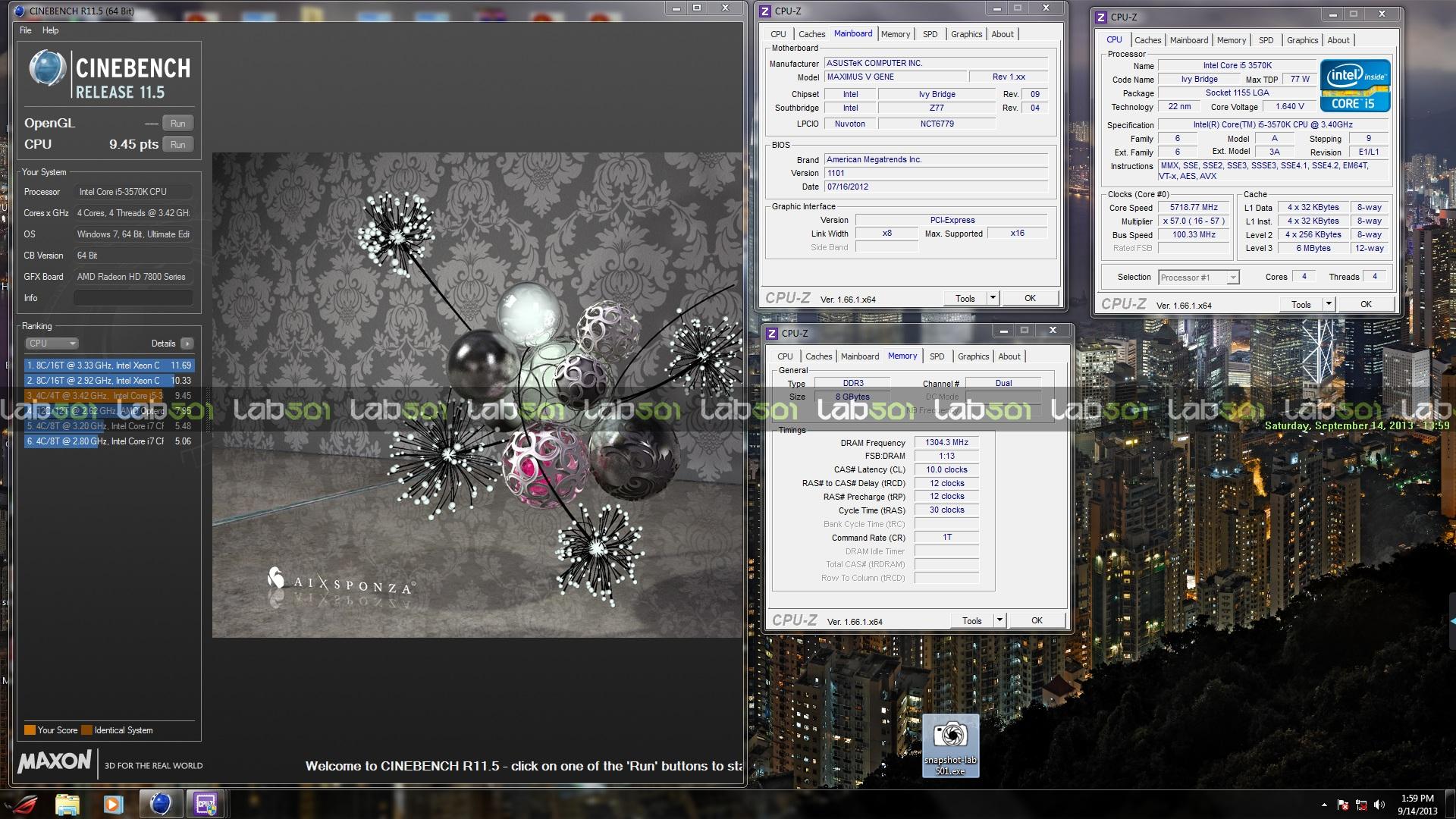The height and width of the screenshot is (819, 1456).
Task: Click the Cinebench sphere logo
Action: pos(47,68)
